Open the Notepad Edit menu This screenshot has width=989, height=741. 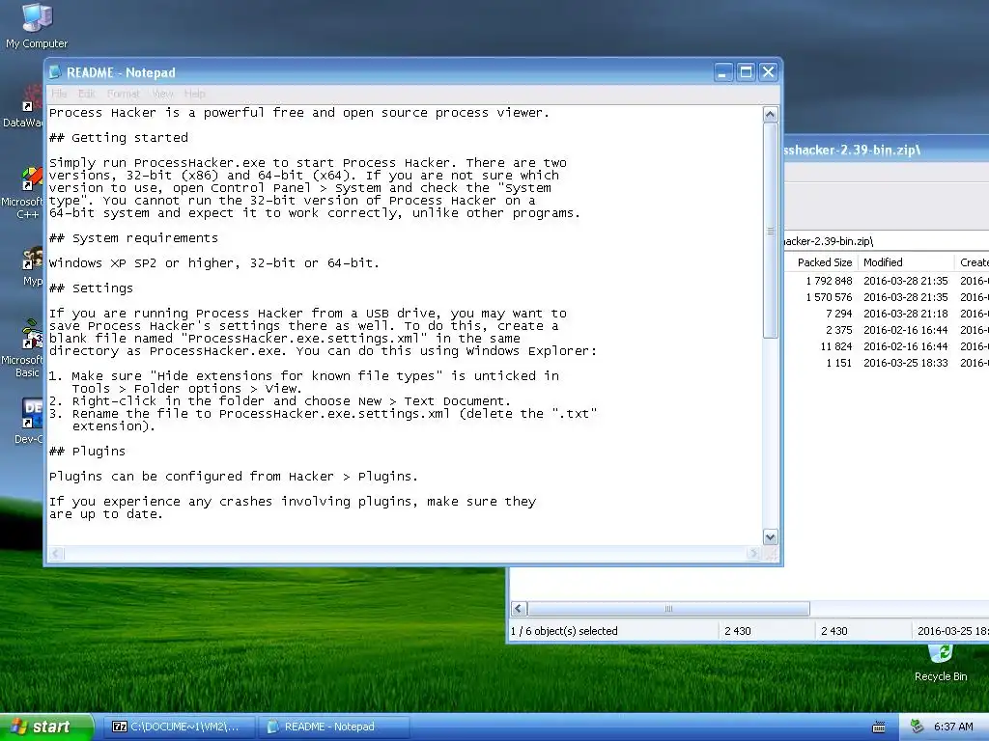click(x=86, y=94)
